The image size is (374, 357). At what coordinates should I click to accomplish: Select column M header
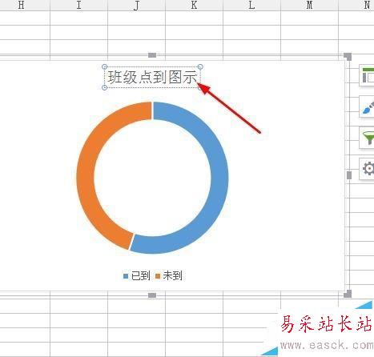click(x=309, y=5)
